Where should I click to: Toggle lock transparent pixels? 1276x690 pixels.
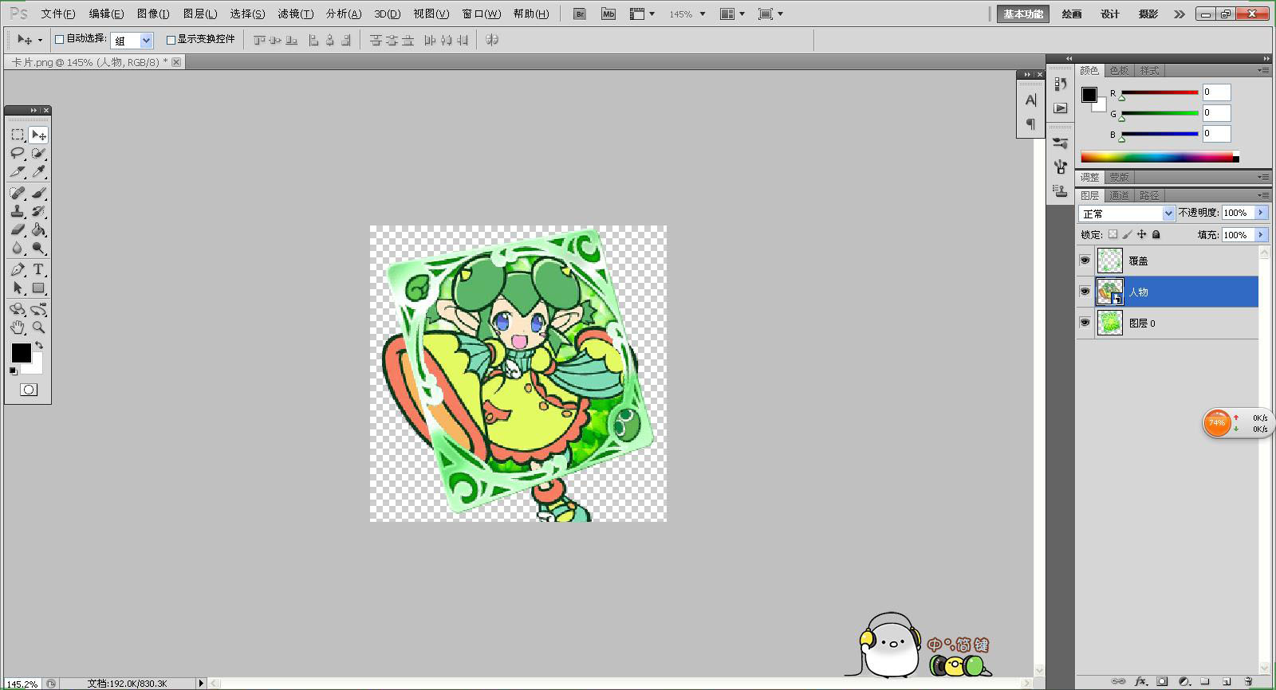click(x=1113, y=234)
